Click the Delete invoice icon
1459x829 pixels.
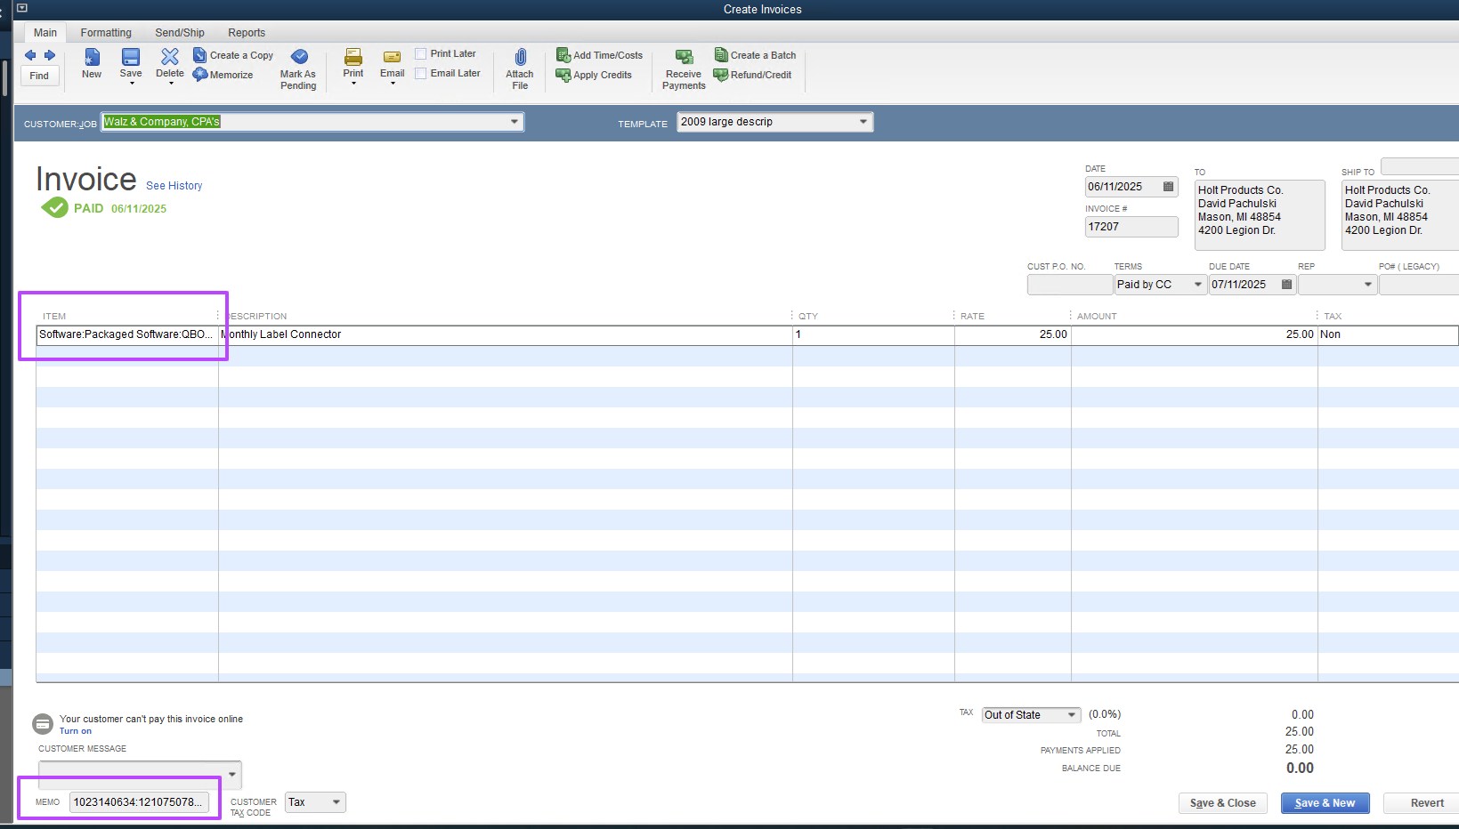[x=169, y=58]
